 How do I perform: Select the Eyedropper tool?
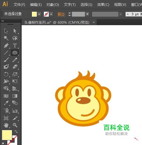tap(6, 103)
